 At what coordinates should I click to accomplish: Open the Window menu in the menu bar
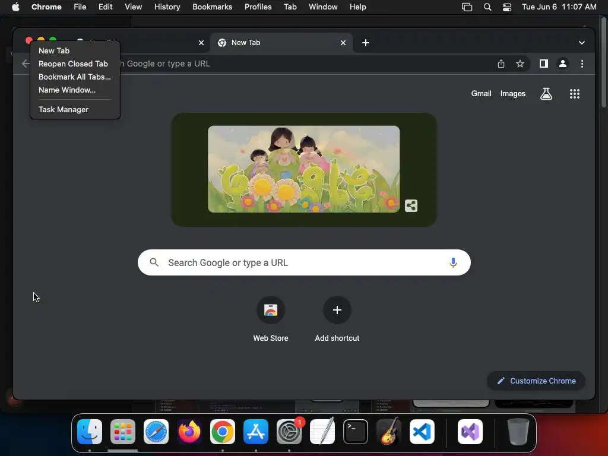pos(323,7)
